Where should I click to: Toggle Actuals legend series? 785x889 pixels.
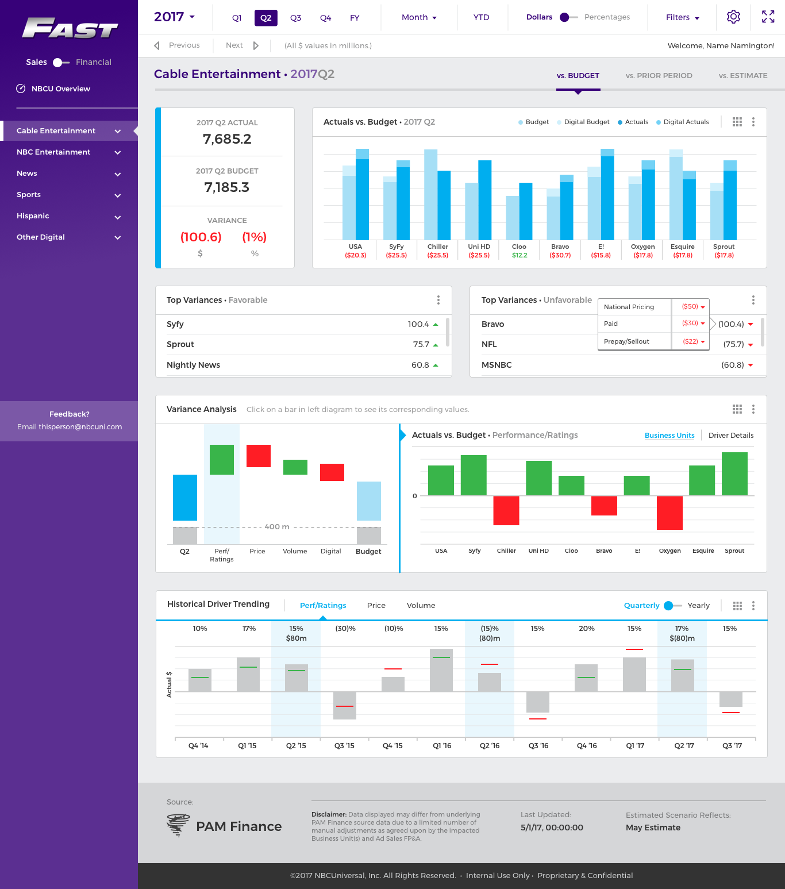pyautogui.click(x=633, y=122)
